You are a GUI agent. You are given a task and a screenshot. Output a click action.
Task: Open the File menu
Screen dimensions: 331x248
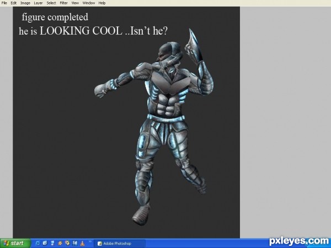(4, 3)
